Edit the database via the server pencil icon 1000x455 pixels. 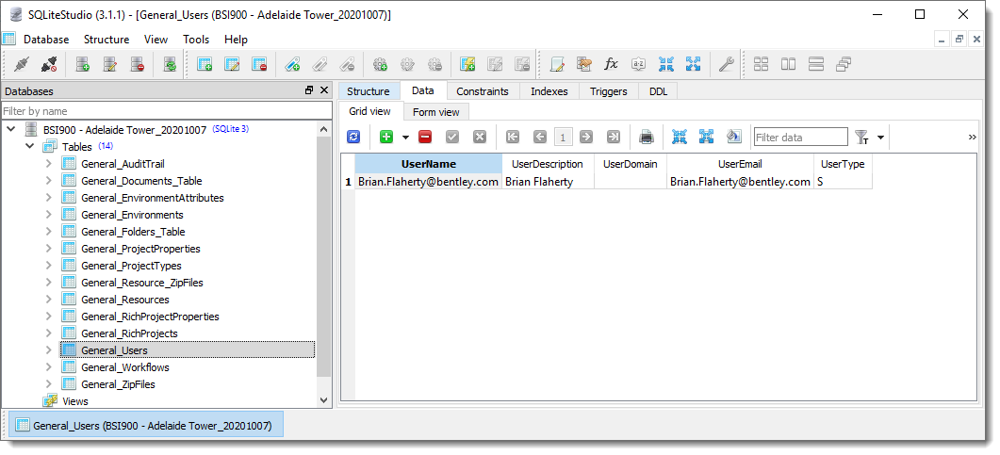click(x=109, y=64)
